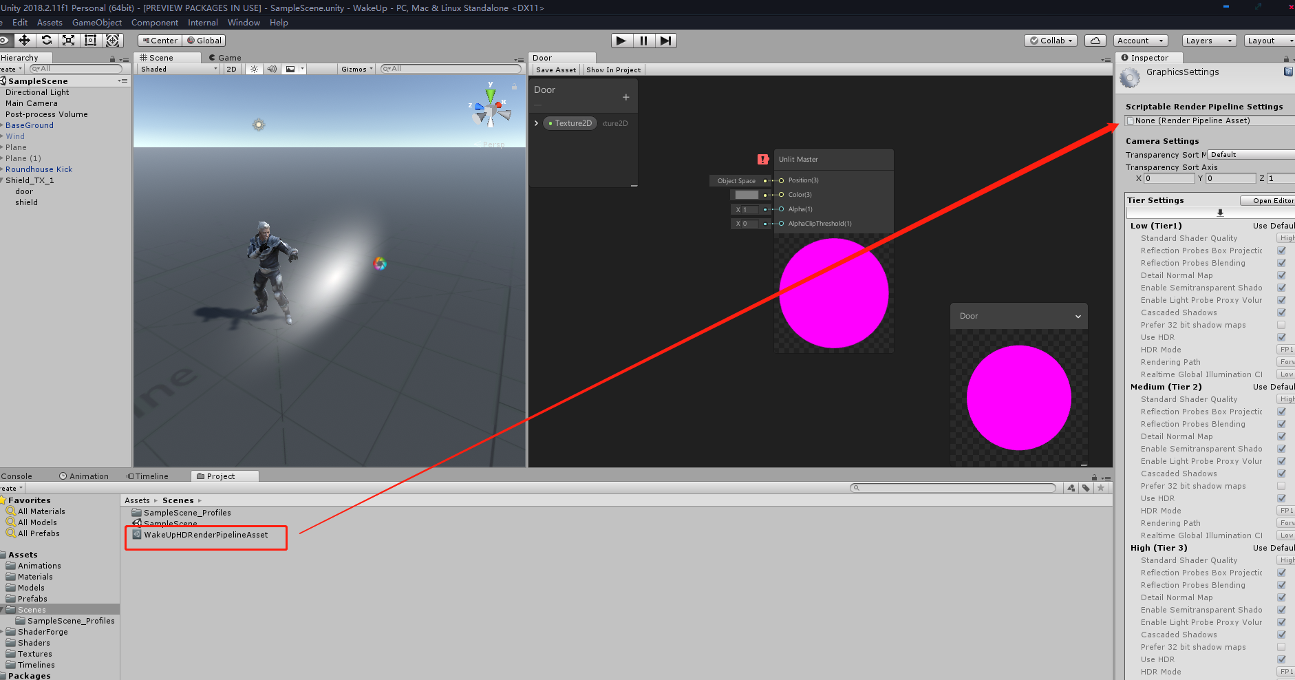Open the Shaded draw mode dropdown

pyautogui.click(x=179, y=69)
